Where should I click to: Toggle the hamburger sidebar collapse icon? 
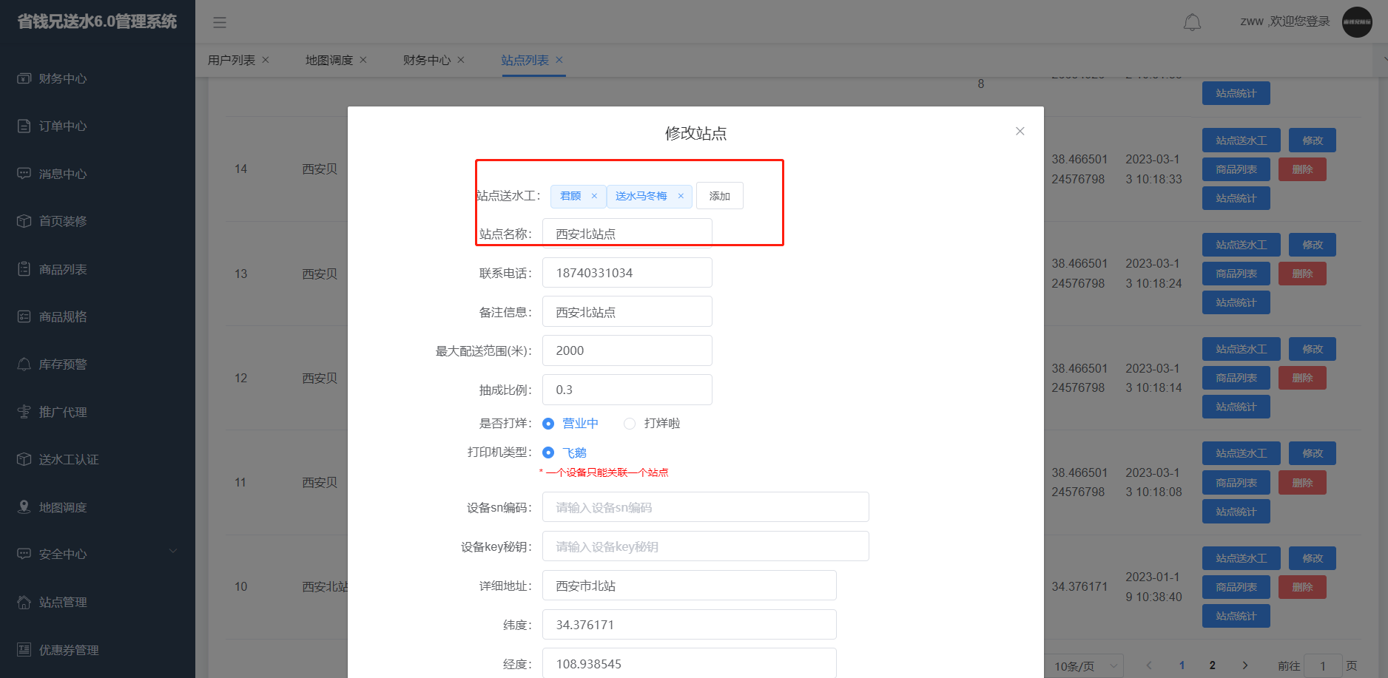tap(220, 22)
